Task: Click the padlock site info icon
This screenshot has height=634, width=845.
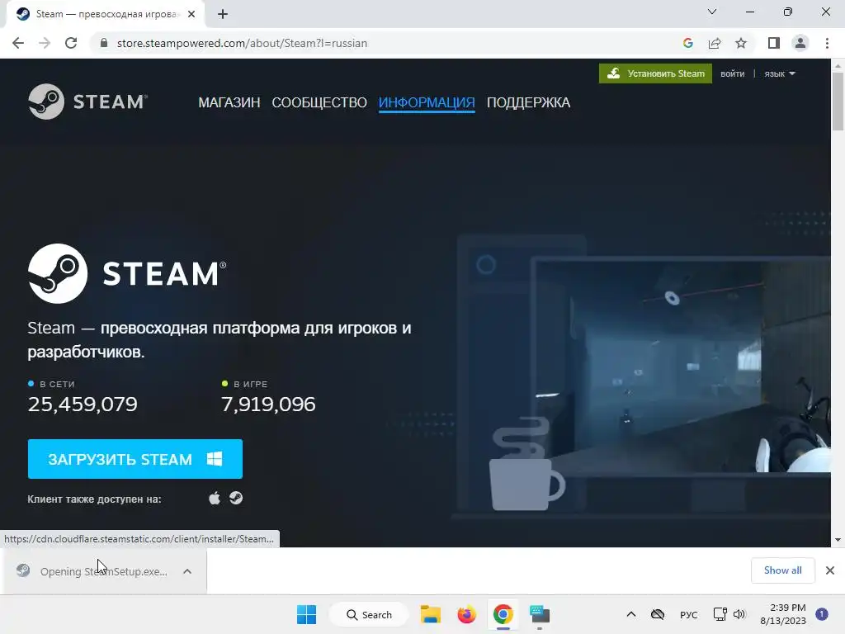Action: point(104,43)
